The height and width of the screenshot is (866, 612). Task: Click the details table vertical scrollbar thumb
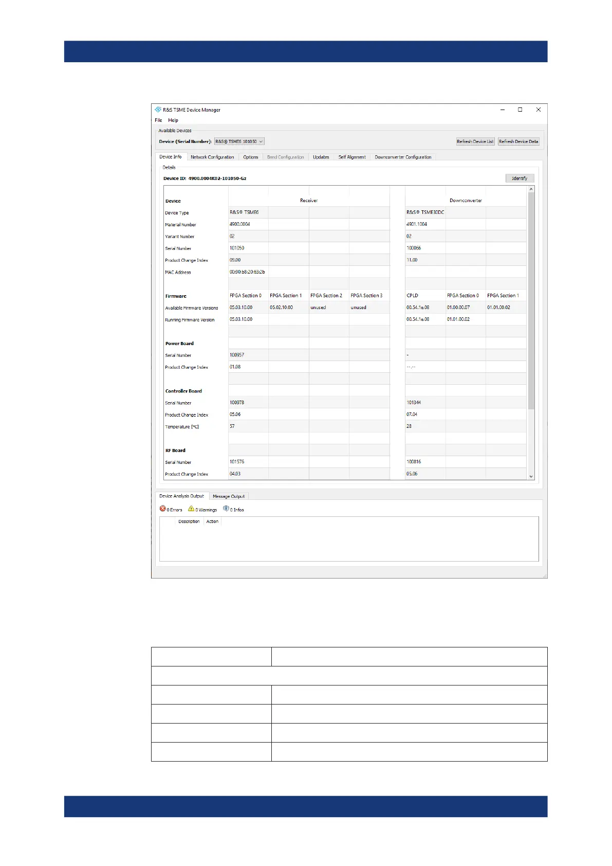coord(531,301)
